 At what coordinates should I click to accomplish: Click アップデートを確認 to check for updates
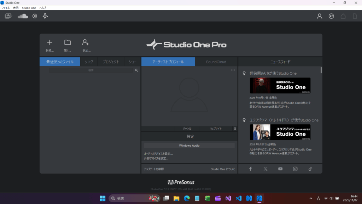click(x=154, y=169)
